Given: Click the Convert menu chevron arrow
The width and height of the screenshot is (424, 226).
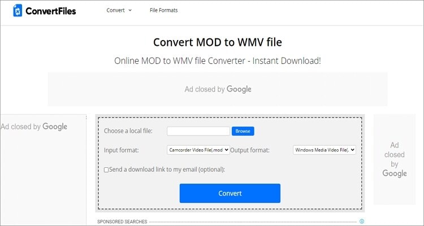Looking at the screenshot, I should click(130, 10).
